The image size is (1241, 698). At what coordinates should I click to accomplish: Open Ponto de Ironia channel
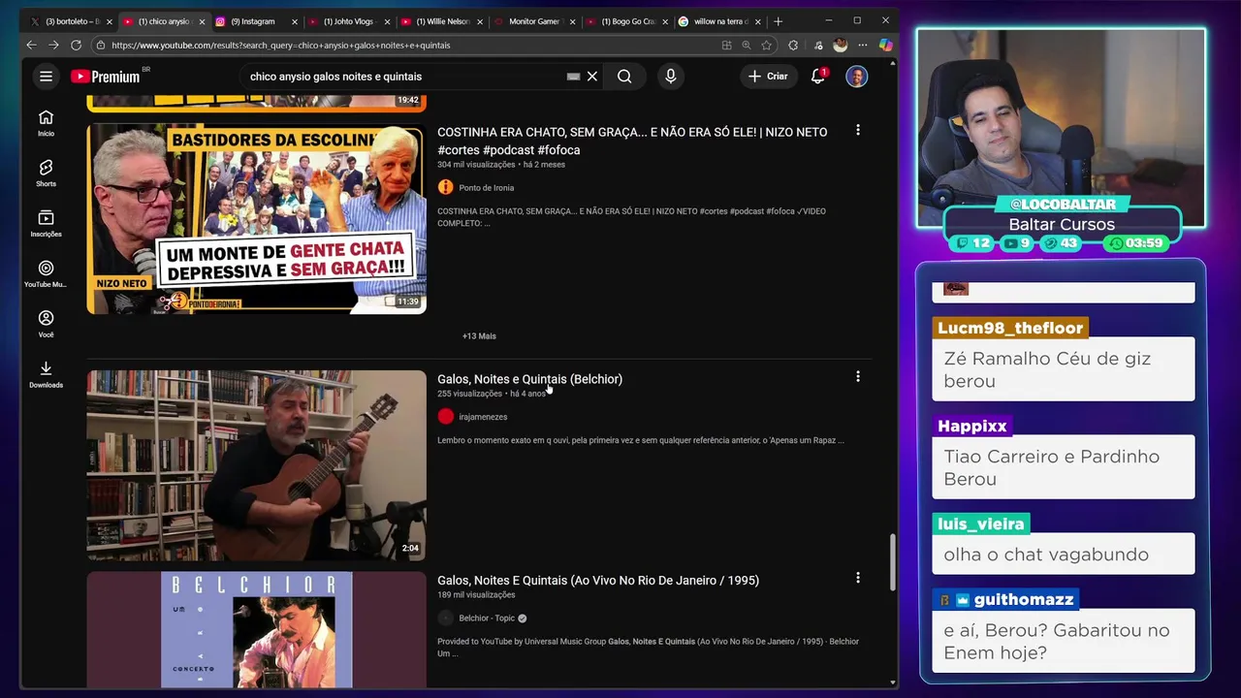click(x=486, y=188)
